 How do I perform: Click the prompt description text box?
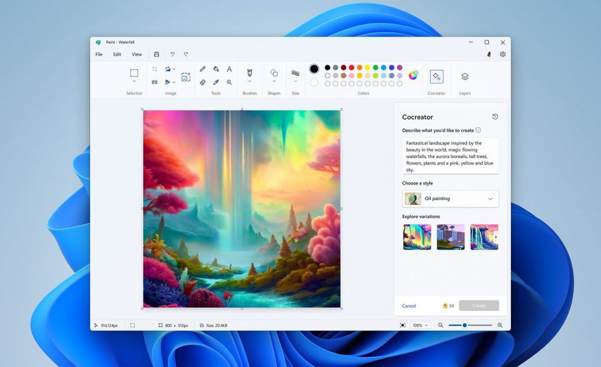pos(451,156)
